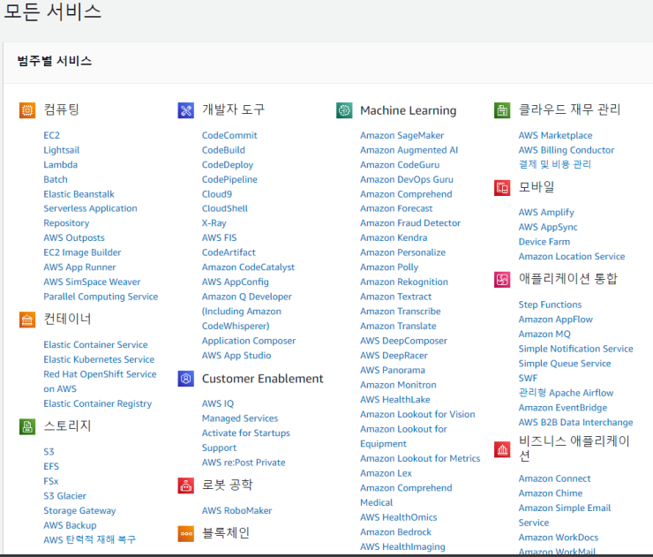The width and height of the screenshot is (653, 557).
Task: Open Device Farm
Action: point(544,242)
